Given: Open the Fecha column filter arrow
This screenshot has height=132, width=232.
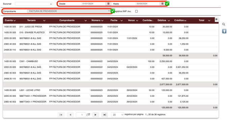Looking at the screenshot, I should pyautogui.click(x=122, y=20).
